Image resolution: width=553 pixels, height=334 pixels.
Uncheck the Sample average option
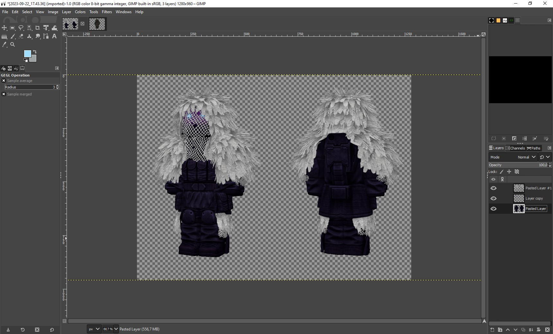tap(4, 81)
